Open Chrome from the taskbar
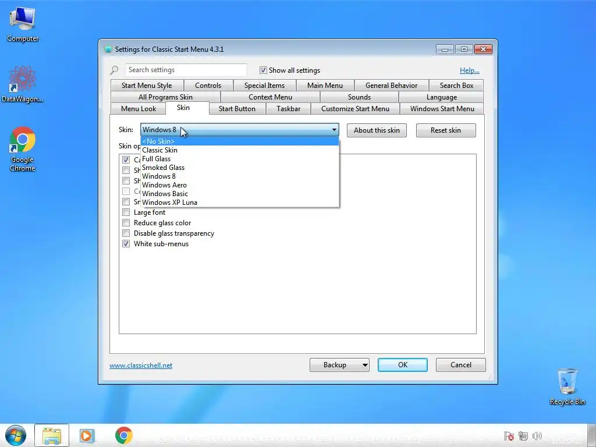596x447 pixels. [x=123, y=435]
